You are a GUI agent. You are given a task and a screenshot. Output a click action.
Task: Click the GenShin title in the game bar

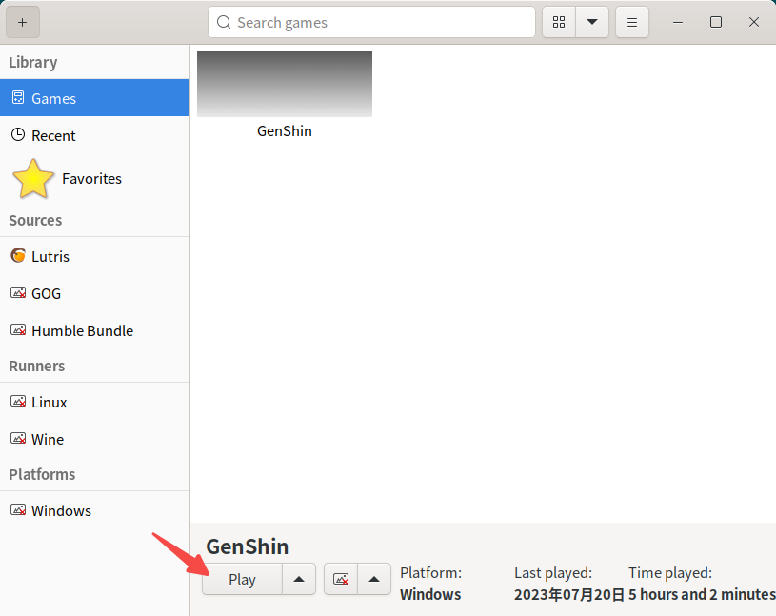248,546
